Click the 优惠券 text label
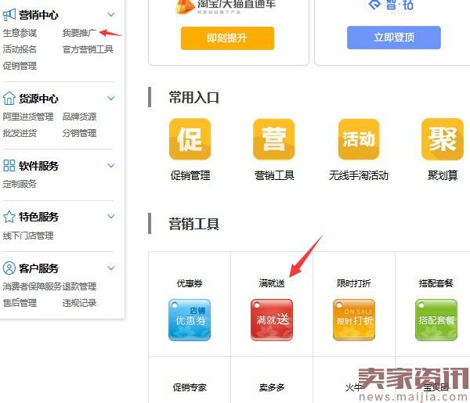 point(190,283)
